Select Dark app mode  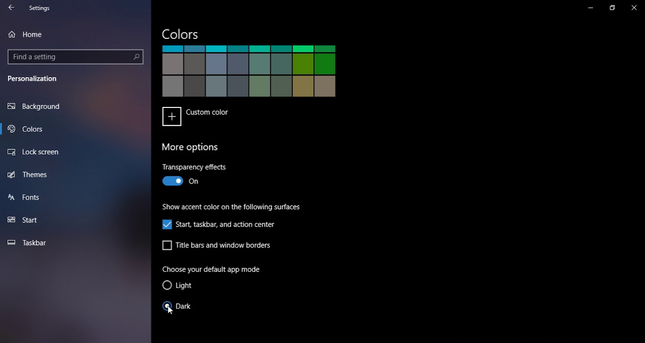167,306
